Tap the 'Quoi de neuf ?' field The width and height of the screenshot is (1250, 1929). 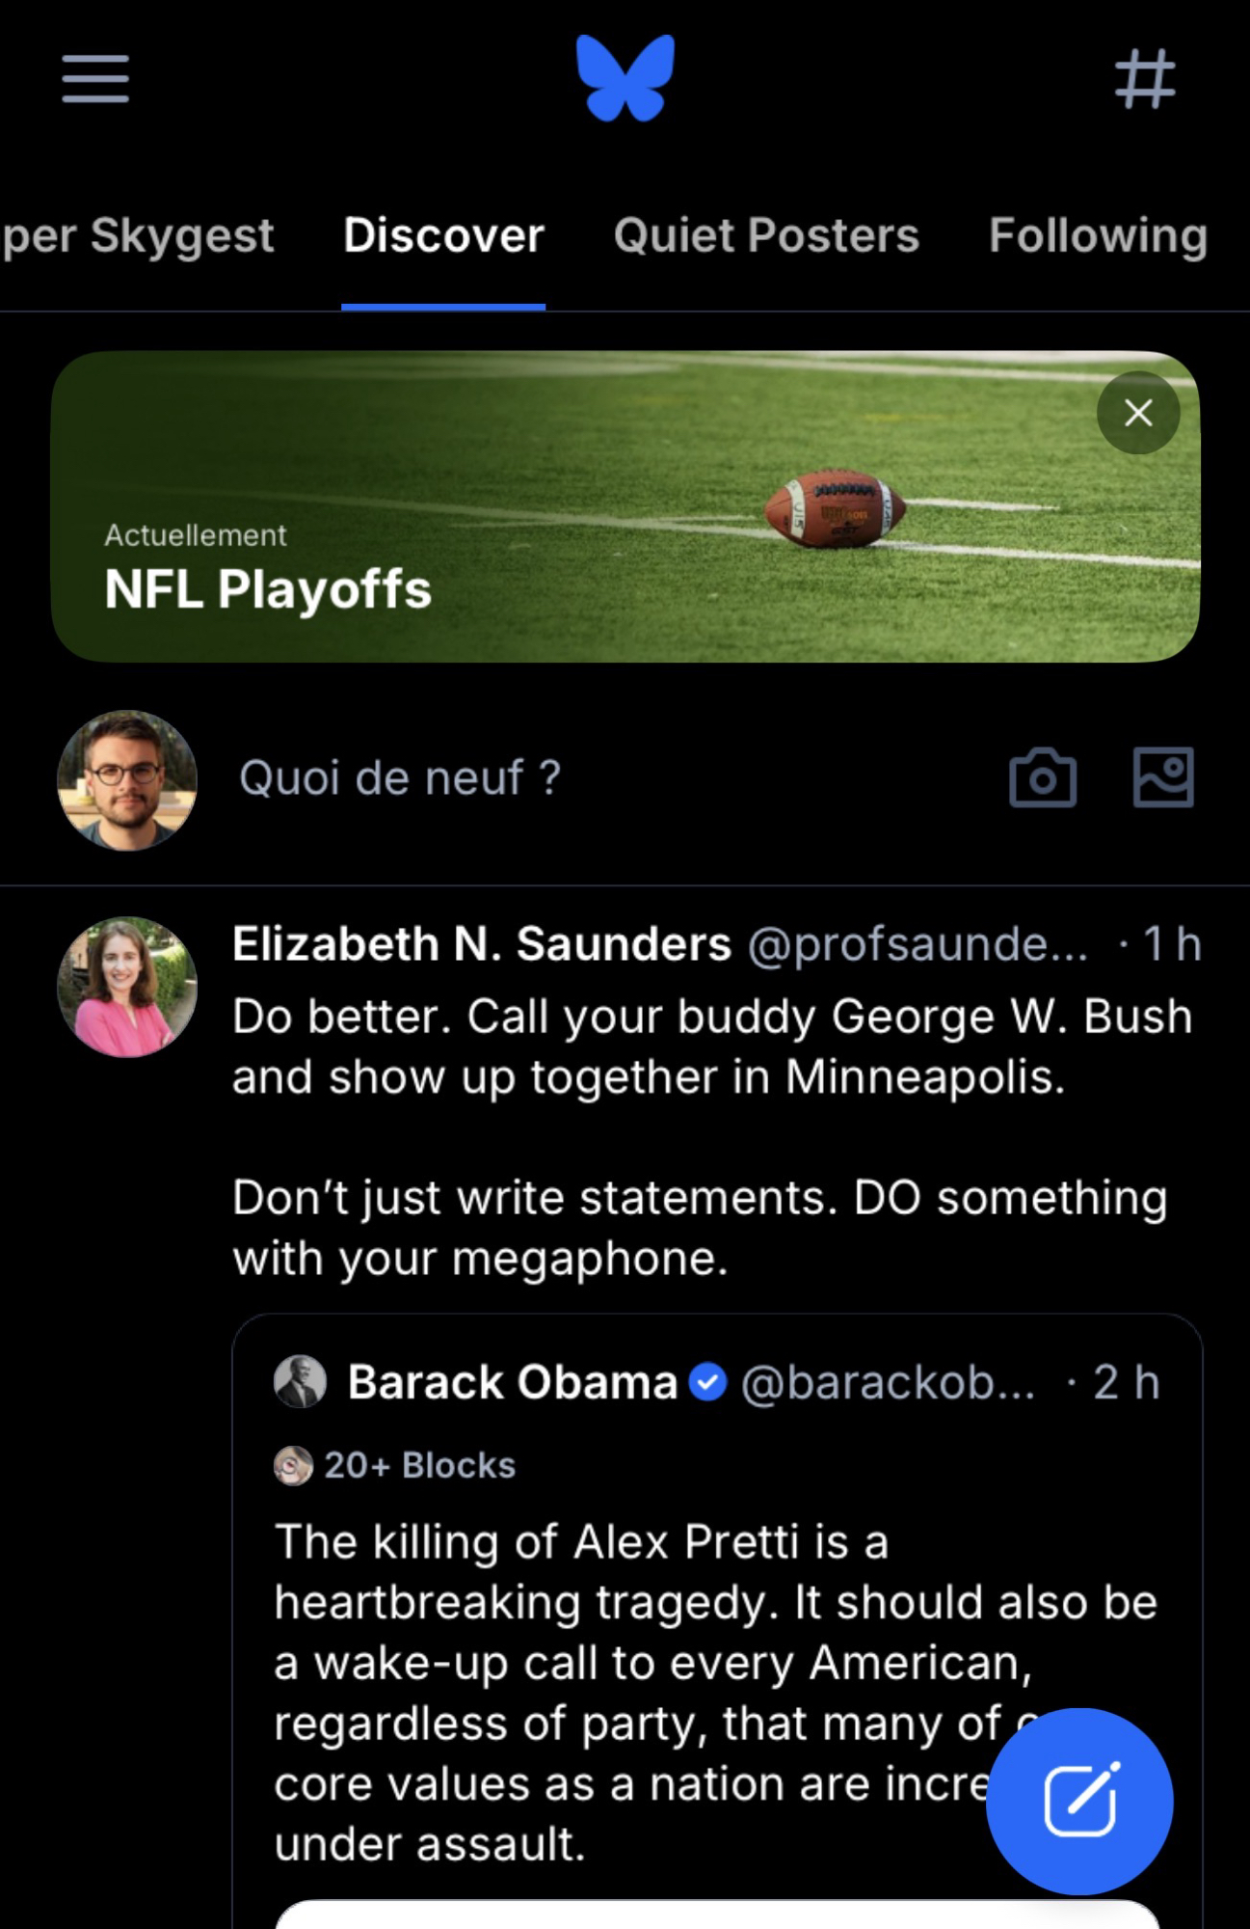[400, 777]
